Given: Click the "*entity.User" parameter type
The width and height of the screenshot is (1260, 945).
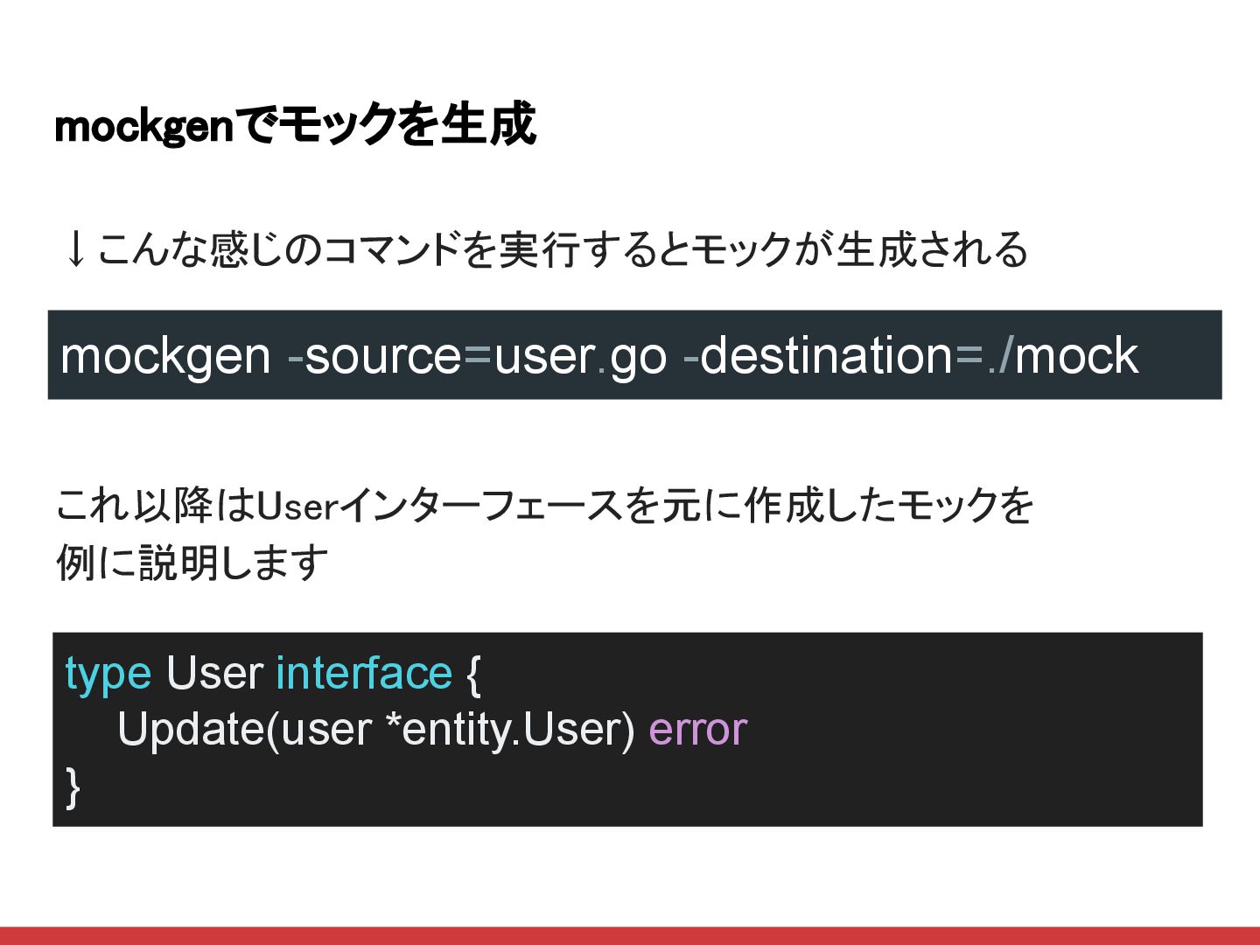Looking at the screenshot, I should tap(510, 730).
